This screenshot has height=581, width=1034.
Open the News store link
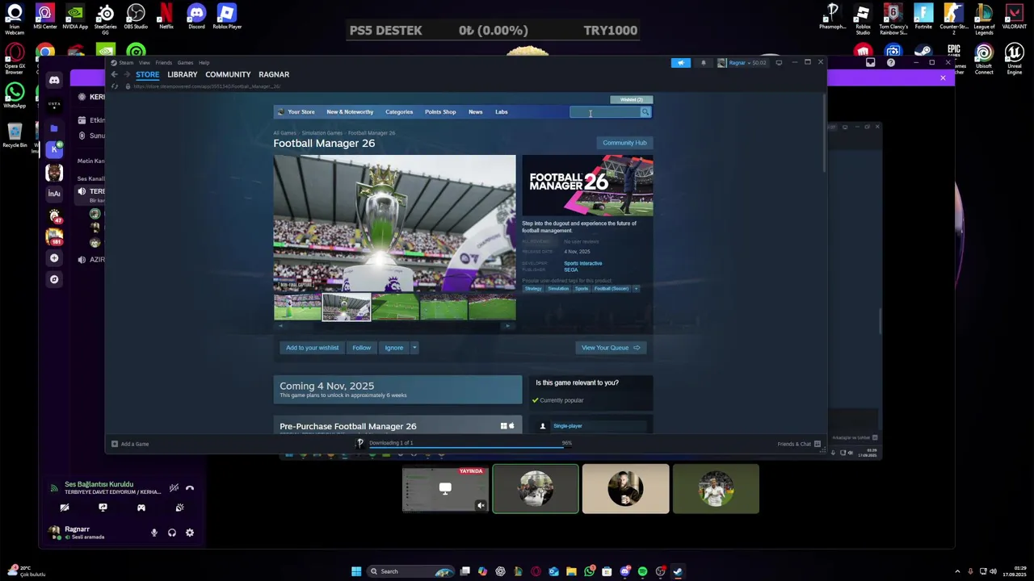pos(476,112)
